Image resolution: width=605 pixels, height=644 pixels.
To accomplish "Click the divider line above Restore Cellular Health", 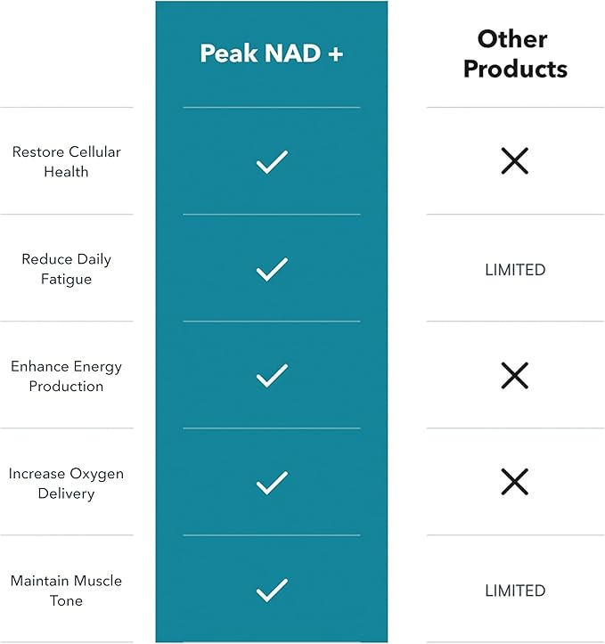I will click(66, 108).
